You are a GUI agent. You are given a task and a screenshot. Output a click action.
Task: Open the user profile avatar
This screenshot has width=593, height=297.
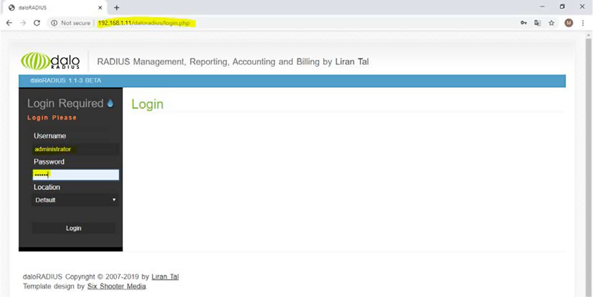tap(568, 23)
